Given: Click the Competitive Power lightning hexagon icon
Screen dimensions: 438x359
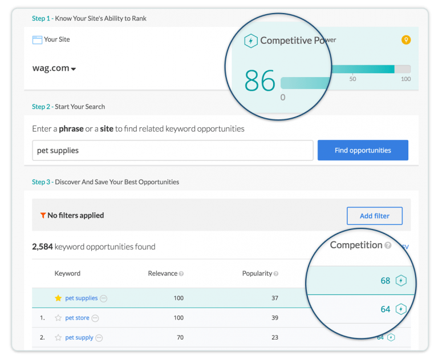Looking at the screenshot, I should click(250, 41).
